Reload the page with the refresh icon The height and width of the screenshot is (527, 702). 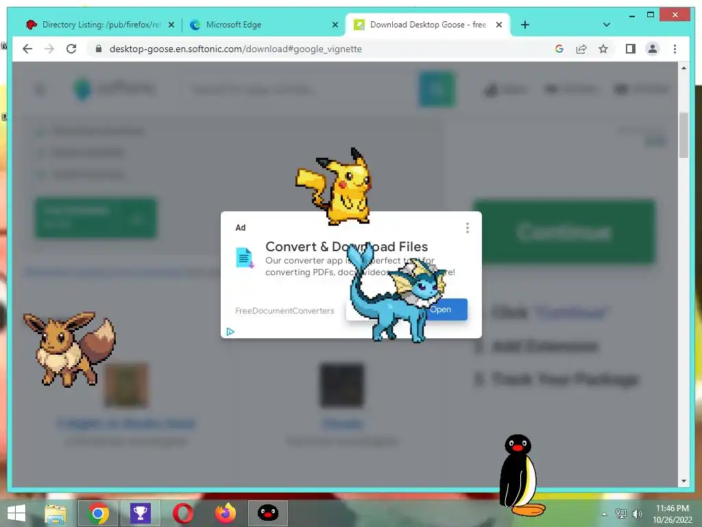click(71, 49)
